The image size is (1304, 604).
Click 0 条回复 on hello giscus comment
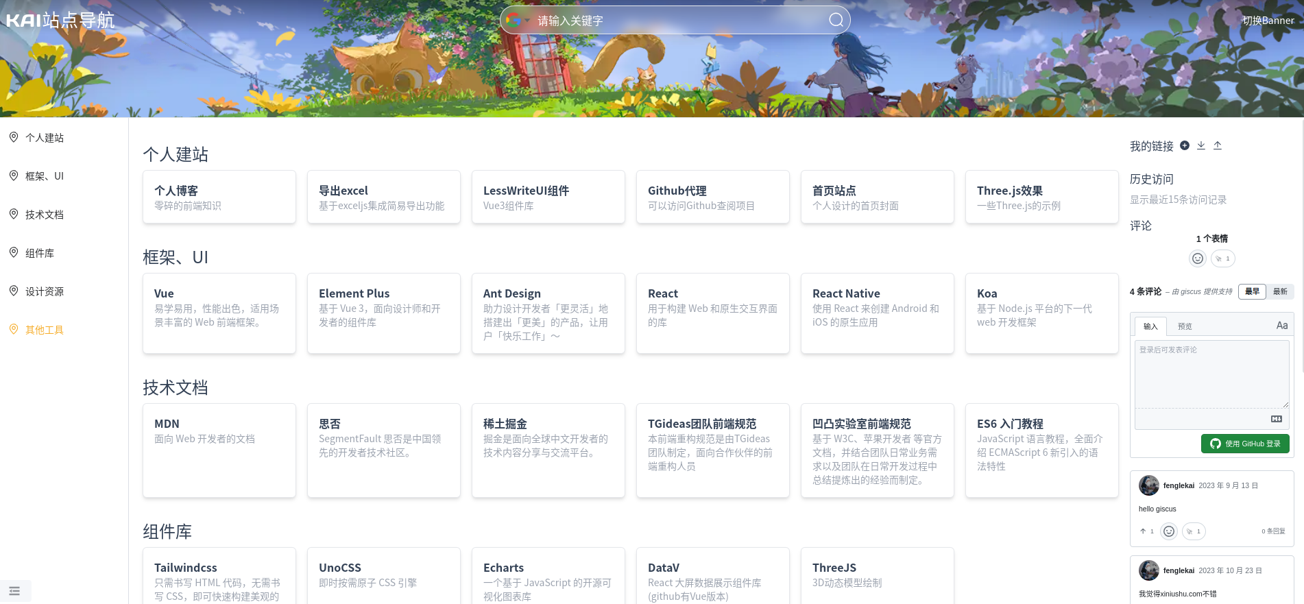(x=1273, y=531)
